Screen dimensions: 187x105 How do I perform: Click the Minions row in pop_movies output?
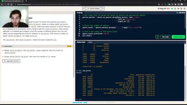pyautogui.click(x=119, y=77)
